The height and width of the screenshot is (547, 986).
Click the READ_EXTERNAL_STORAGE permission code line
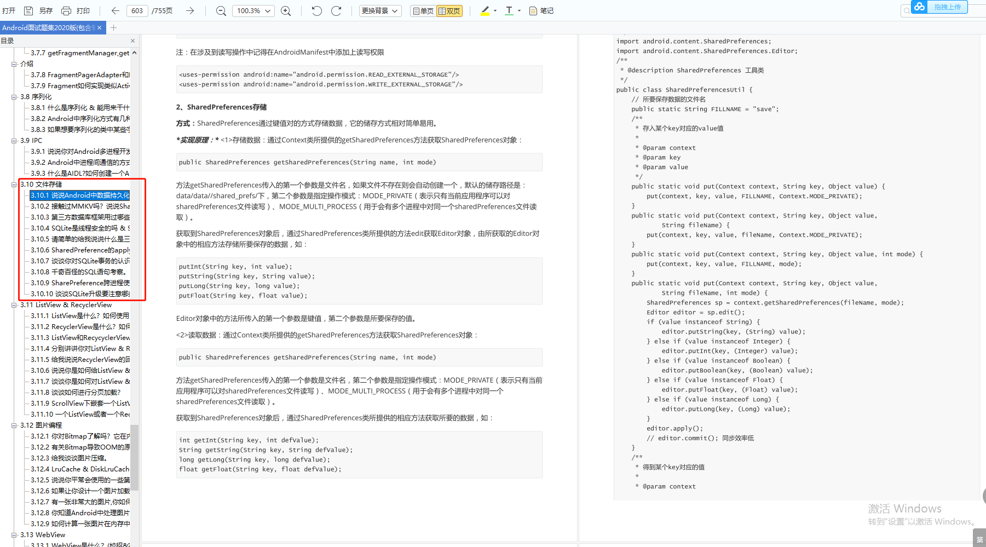(319, 75)
